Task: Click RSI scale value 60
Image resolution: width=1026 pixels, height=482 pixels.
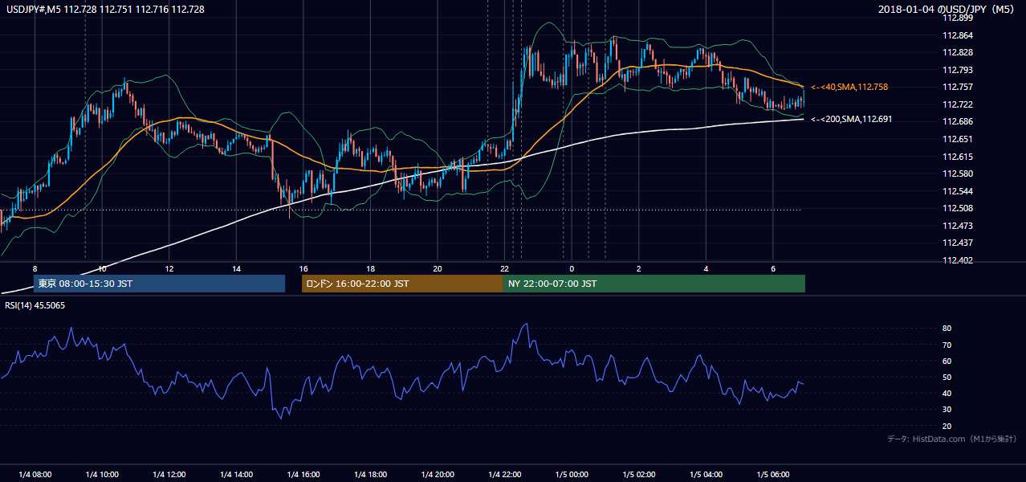Action: (x=947, y=361)
